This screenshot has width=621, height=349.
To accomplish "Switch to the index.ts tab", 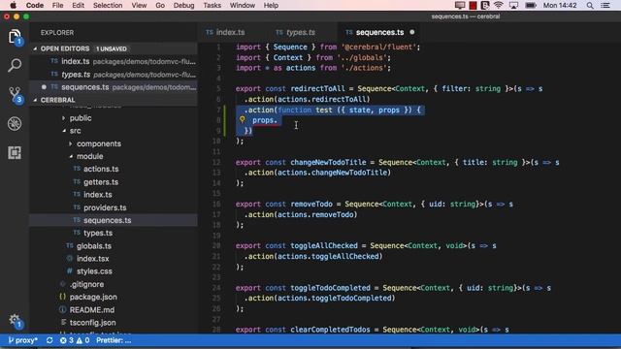I will [225, 32].
